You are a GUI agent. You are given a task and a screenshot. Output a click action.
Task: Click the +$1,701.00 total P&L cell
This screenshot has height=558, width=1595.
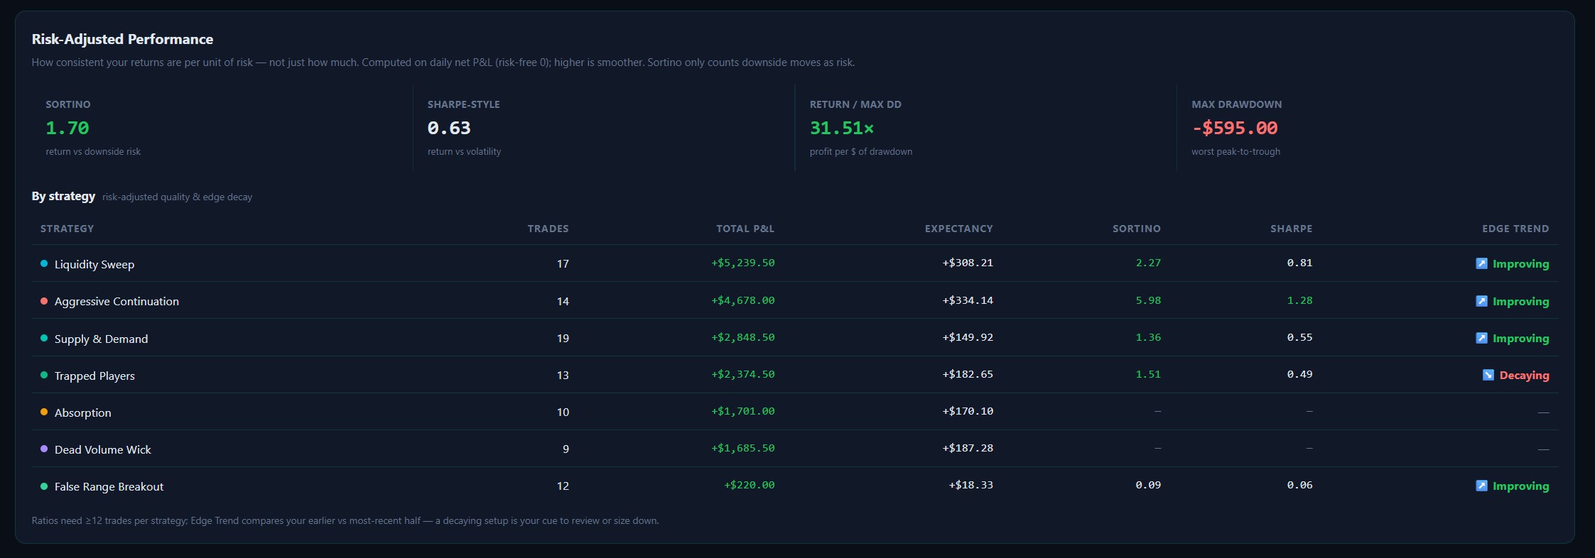743,411
